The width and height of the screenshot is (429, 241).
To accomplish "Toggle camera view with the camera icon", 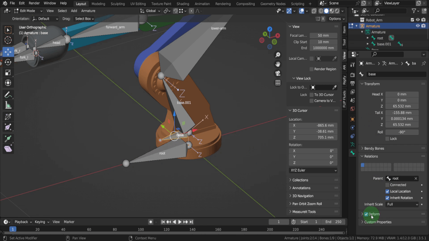I will pos(278,73).
